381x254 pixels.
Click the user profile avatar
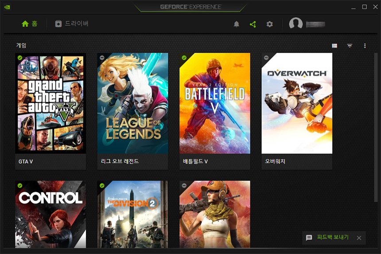pos(295,24)
